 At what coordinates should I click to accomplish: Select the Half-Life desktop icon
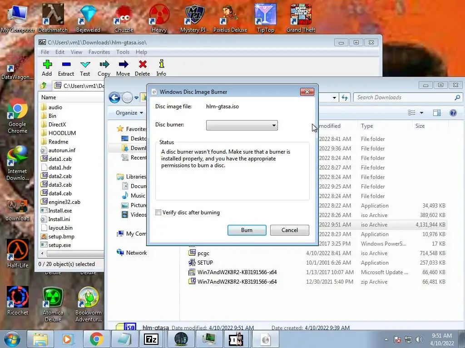point(18,254)
